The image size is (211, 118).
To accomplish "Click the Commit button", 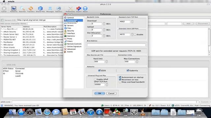I will click(x=205, y=102).
